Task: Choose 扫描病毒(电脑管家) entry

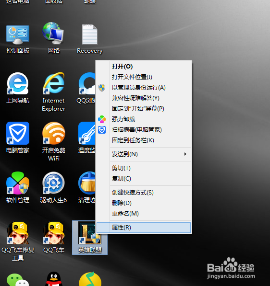Action: coord(144,130)
